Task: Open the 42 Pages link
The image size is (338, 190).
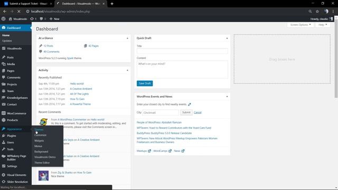Action: coord(93,46)
